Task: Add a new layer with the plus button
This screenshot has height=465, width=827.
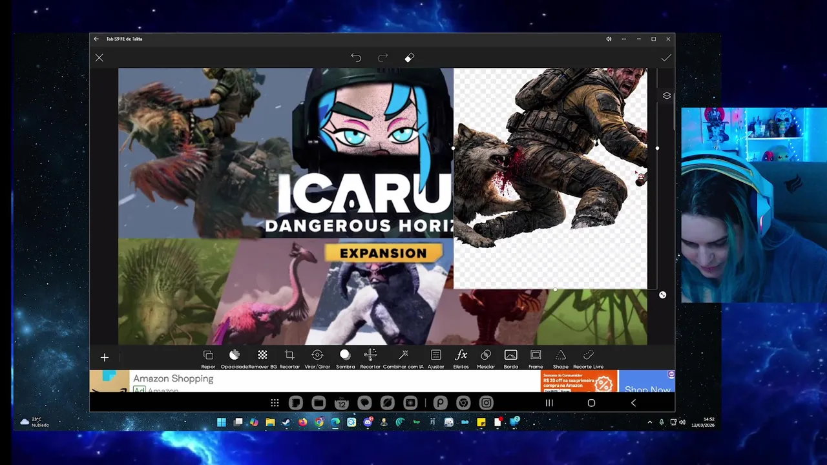Action: click(x=104, y=357)
